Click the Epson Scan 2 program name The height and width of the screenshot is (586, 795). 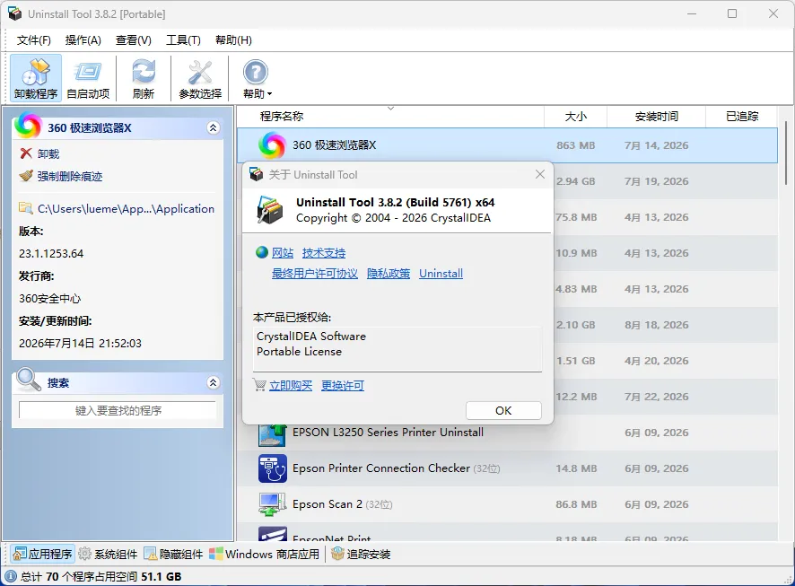pos(328,504)
